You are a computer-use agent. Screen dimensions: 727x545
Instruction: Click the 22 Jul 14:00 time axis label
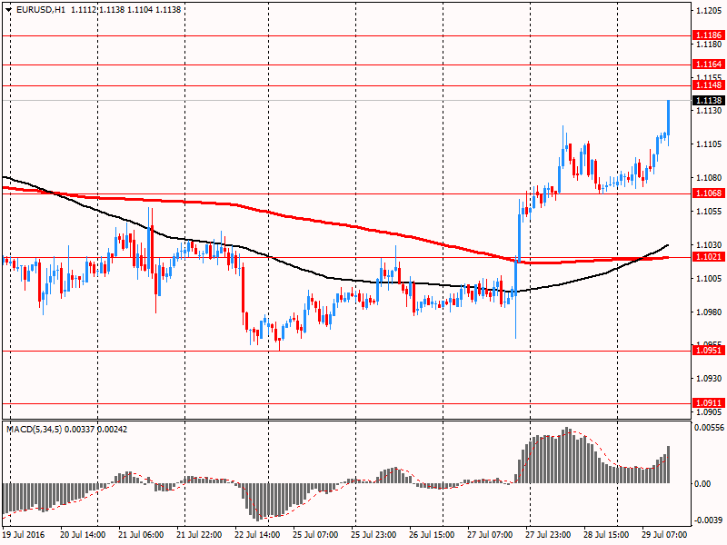tap(257, 535)
